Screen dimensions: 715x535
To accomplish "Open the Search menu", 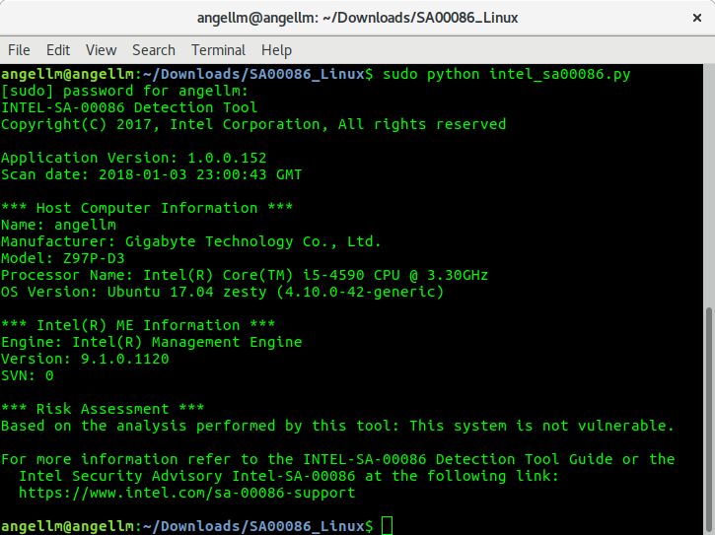I will point(154,50).
